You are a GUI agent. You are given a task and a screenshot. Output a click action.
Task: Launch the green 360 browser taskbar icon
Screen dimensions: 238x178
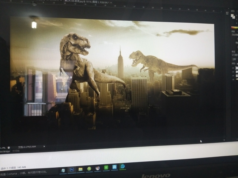pos(89,169)
